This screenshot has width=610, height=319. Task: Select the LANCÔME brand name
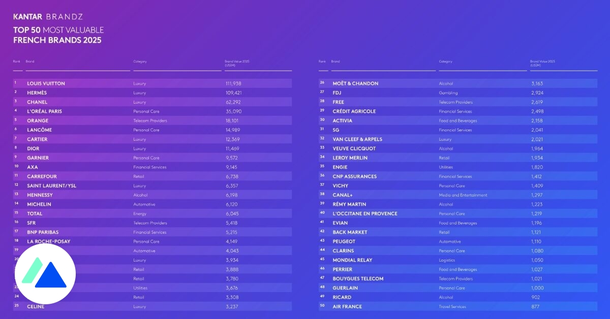[39, 130]
